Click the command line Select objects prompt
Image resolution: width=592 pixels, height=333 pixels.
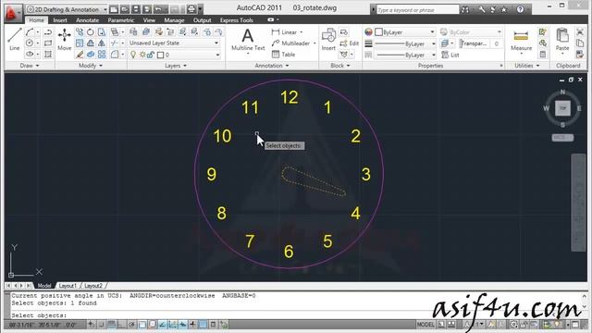click(x=39, y=315)
